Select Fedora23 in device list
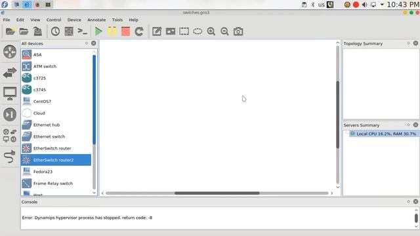Image resolution: width=420 pixels, height=236 pixels. 56,172
